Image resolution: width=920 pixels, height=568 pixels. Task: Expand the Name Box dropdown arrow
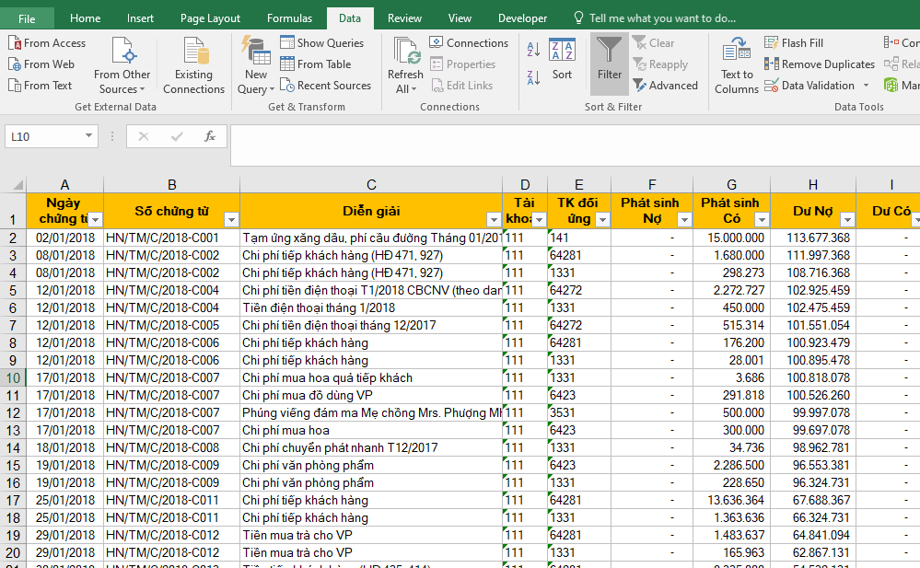[89, 136]
